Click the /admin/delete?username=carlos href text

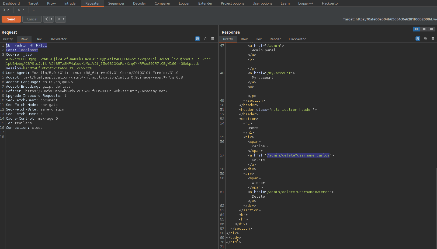[298, 155]
